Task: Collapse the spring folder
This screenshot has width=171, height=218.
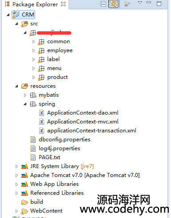Action: coord(25,104)
